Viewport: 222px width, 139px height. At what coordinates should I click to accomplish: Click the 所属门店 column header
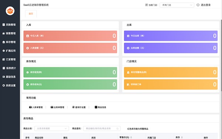point(152,138)
